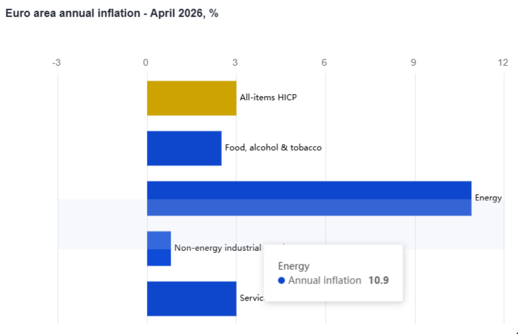Click the short Non-energy industrial goods bar
The width and height of the screenshot is (518, 334).
(159, 249)
